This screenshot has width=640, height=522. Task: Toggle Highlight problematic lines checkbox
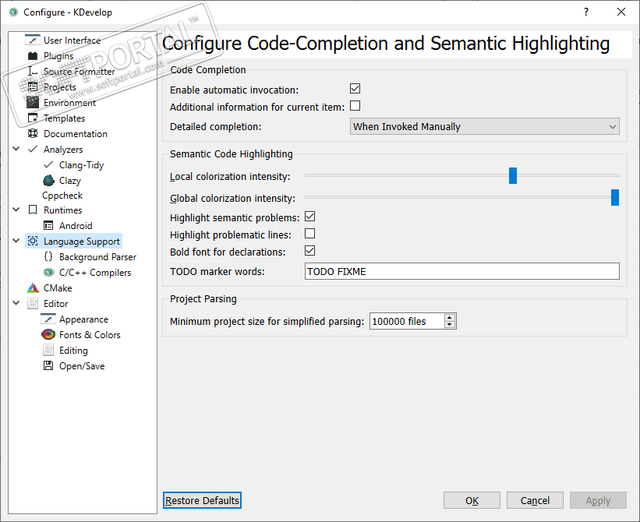pyautogui.click(x=309, y=234)
